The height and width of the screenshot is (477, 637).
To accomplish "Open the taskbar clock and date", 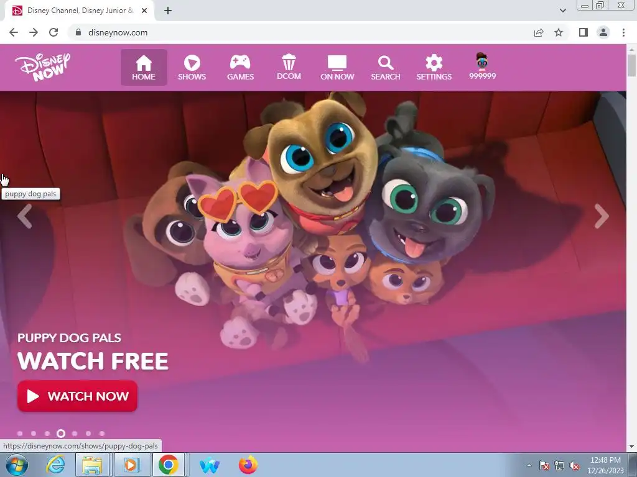I will 605,465.
